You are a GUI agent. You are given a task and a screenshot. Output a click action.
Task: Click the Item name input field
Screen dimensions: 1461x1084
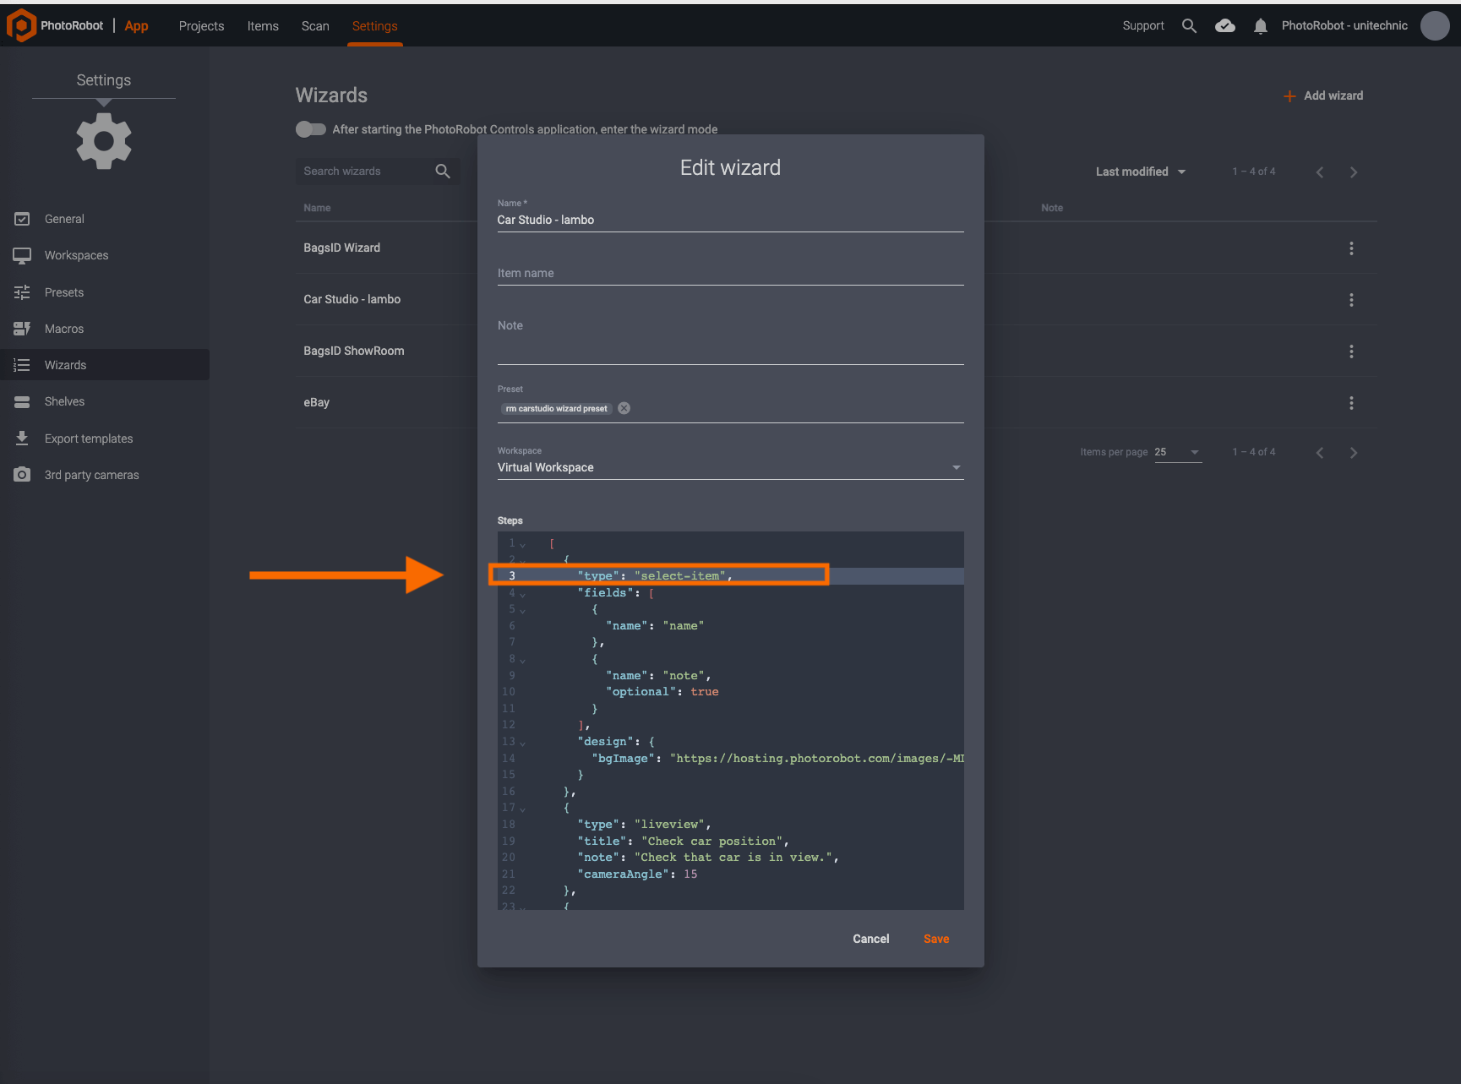coord(729,274)
